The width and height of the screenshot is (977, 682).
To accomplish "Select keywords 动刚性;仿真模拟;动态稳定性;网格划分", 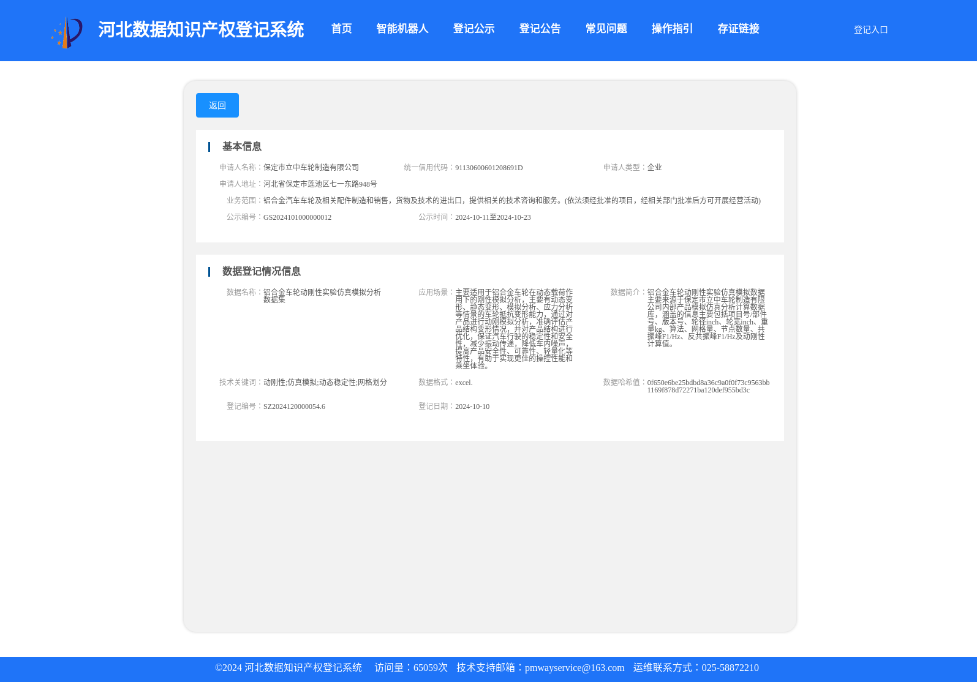I will point(325,382).
